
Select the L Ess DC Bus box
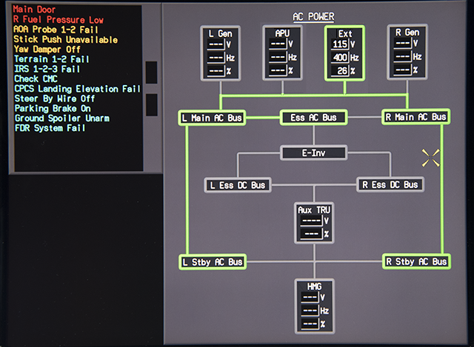238,185
